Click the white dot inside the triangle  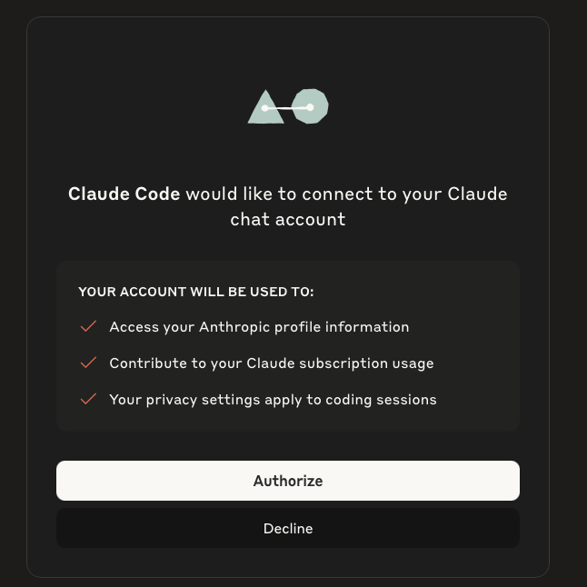[x=265, y=108]
